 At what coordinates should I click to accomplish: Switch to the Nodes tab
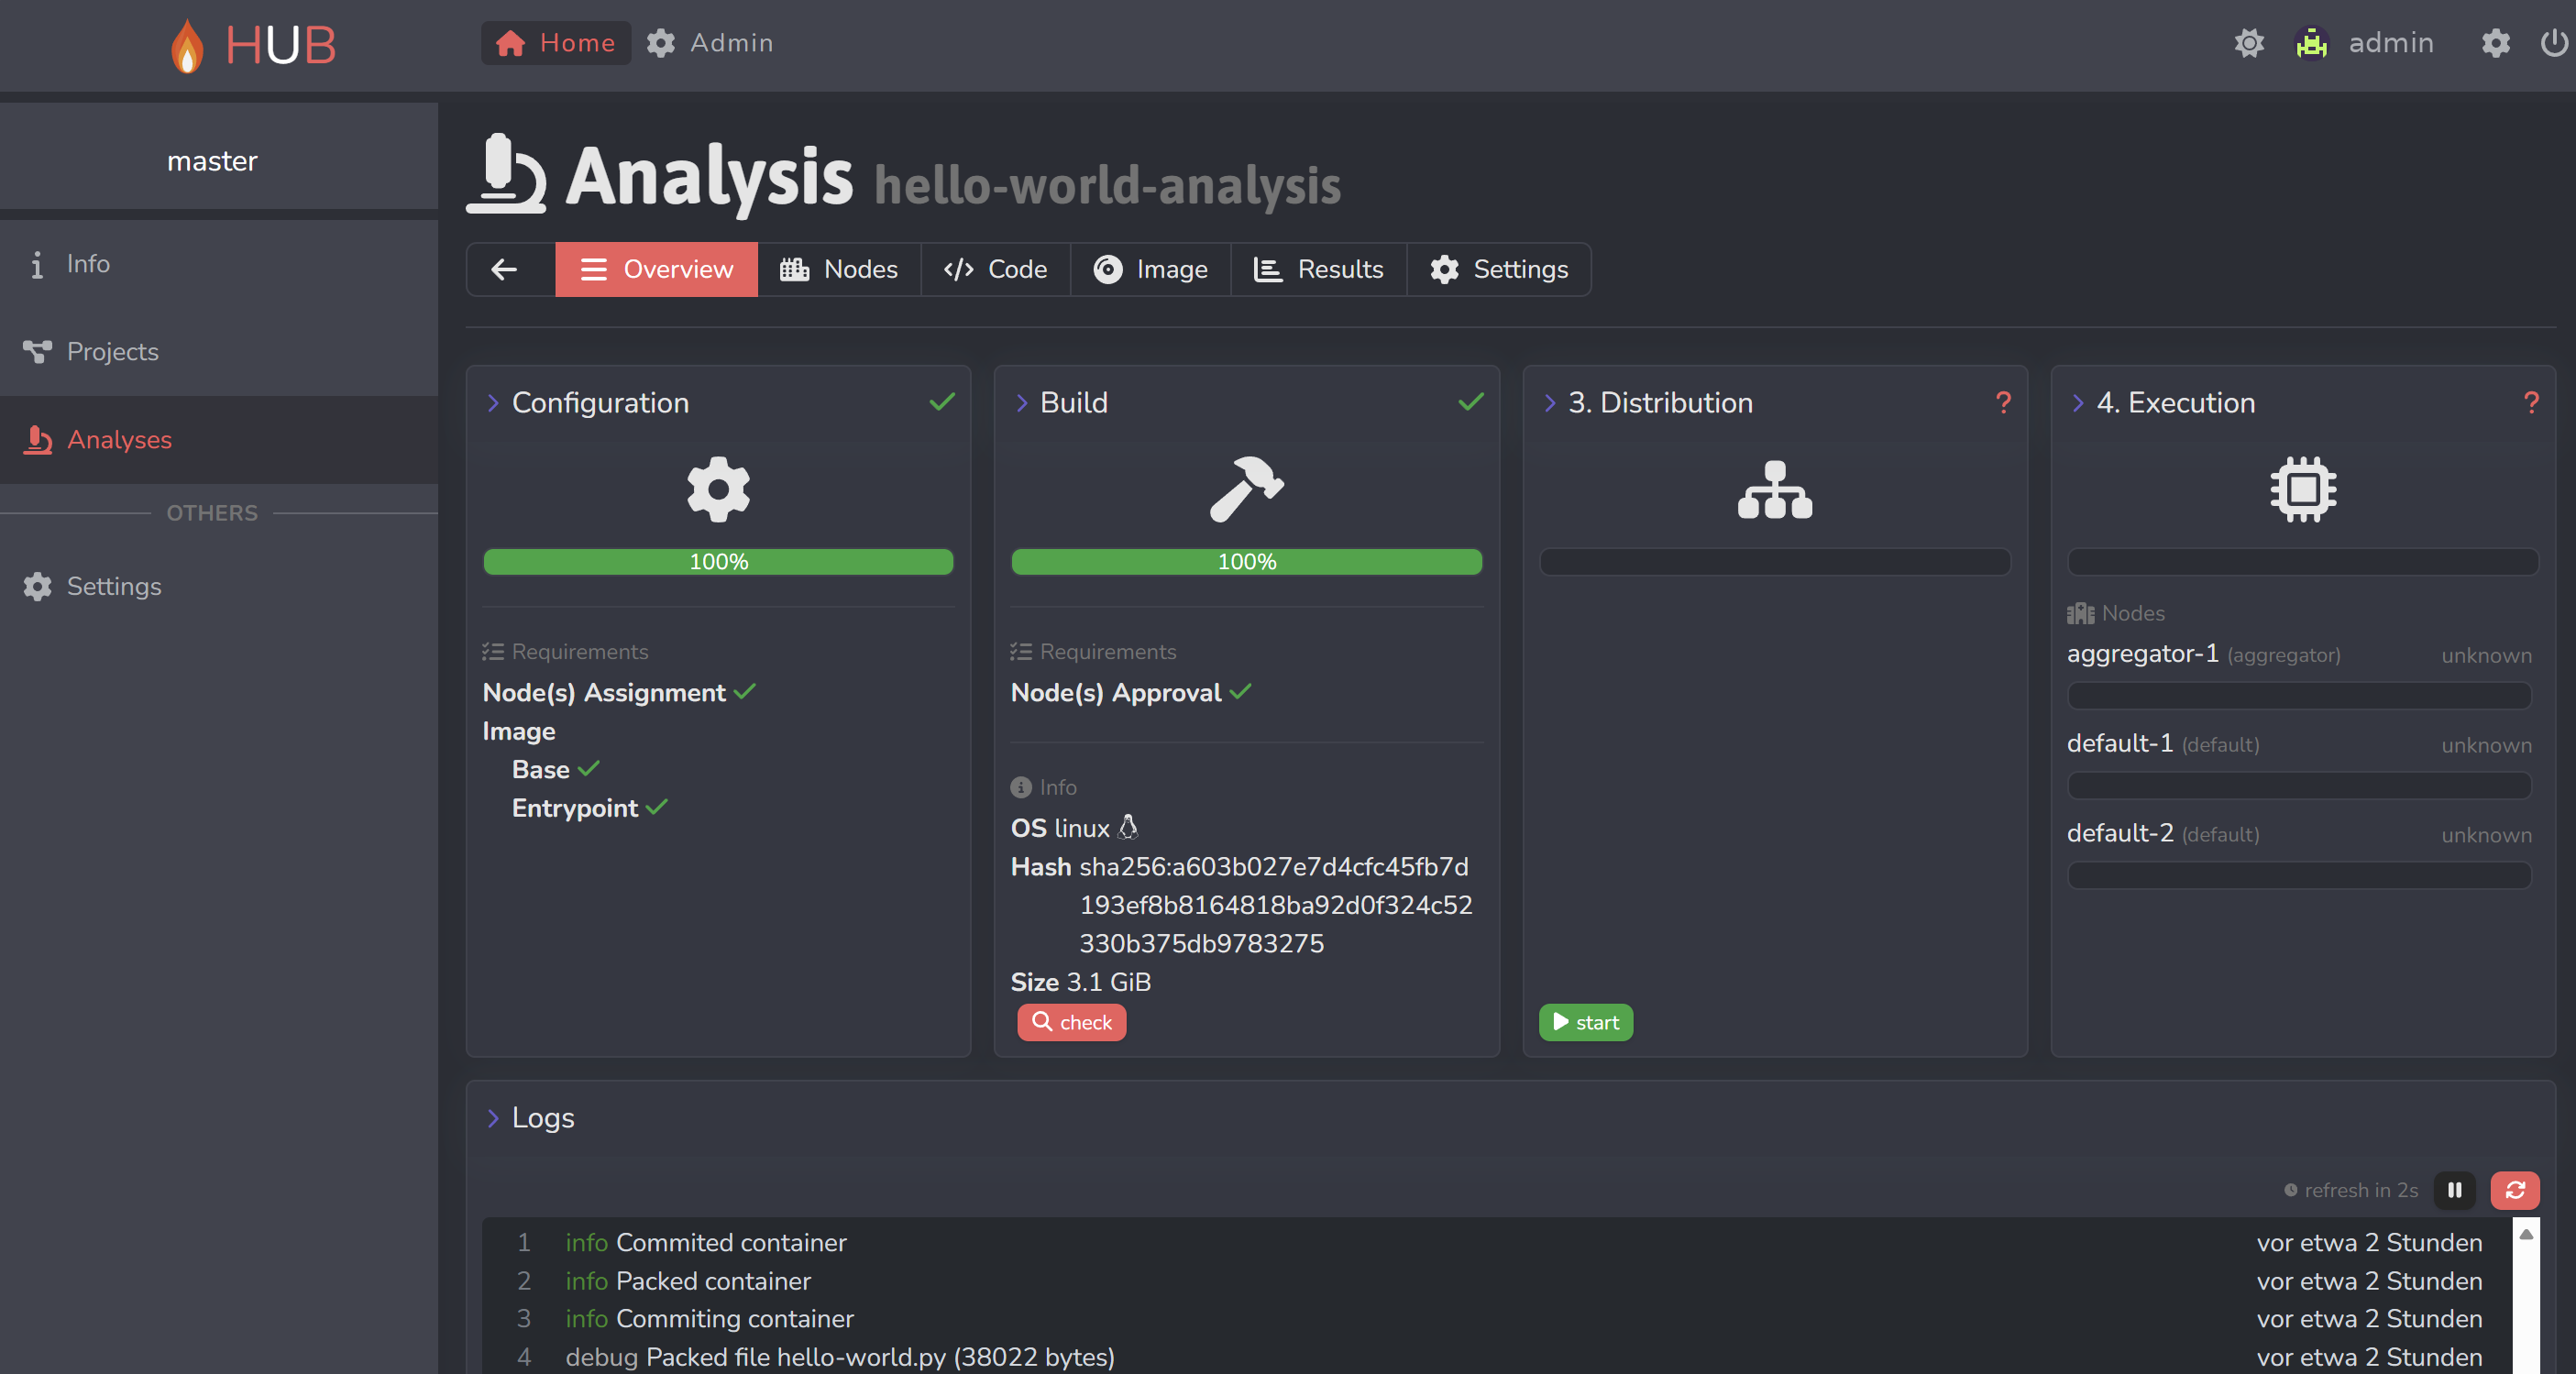[x=839, y=269]
